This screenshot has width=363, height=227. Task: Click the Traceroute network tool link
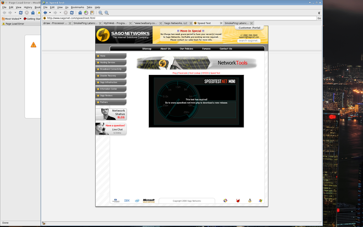(183, 73)
